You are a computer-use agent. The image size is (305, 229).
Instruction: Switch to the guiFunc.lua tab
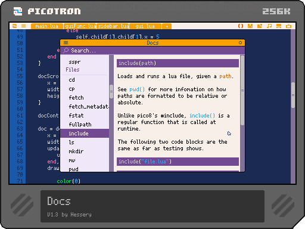80,26
